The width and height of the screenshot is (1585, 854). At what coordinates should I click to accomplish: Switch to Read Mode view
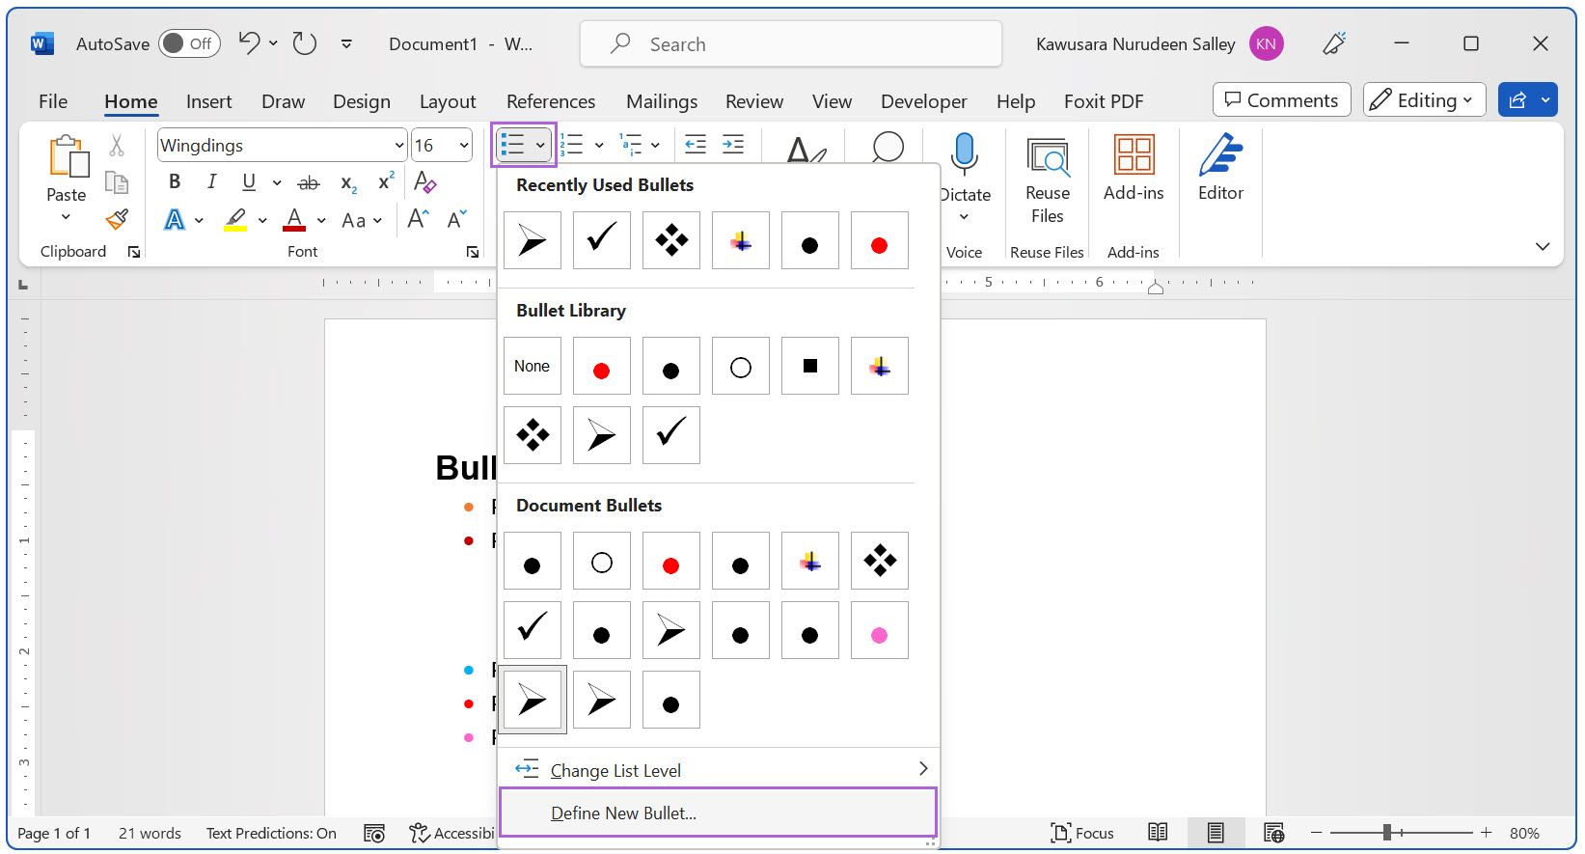(1158, 833)
